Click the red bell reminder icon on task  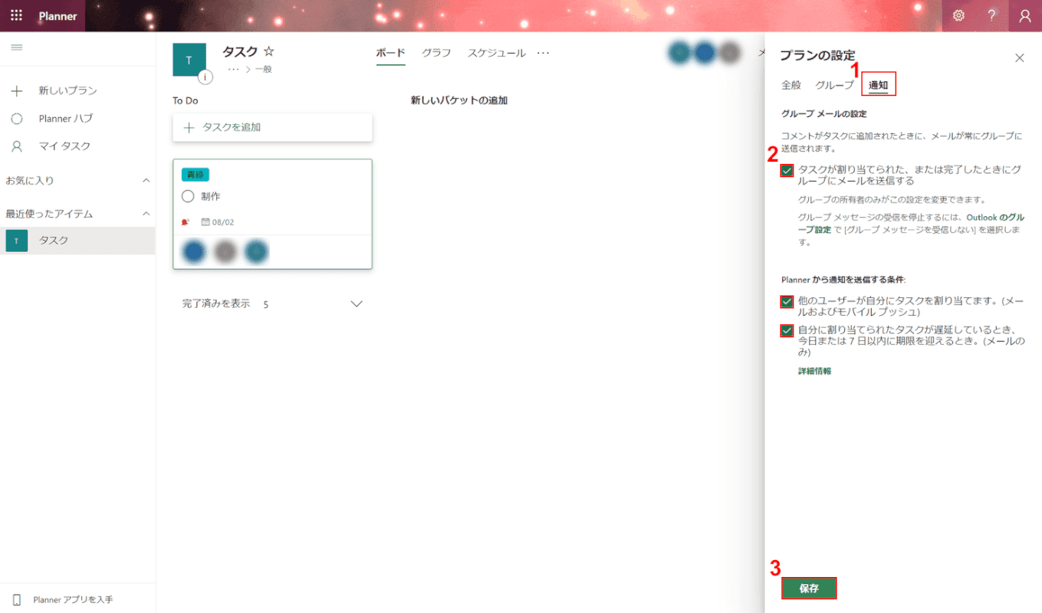pyautogui.click(x=185, y=222)
